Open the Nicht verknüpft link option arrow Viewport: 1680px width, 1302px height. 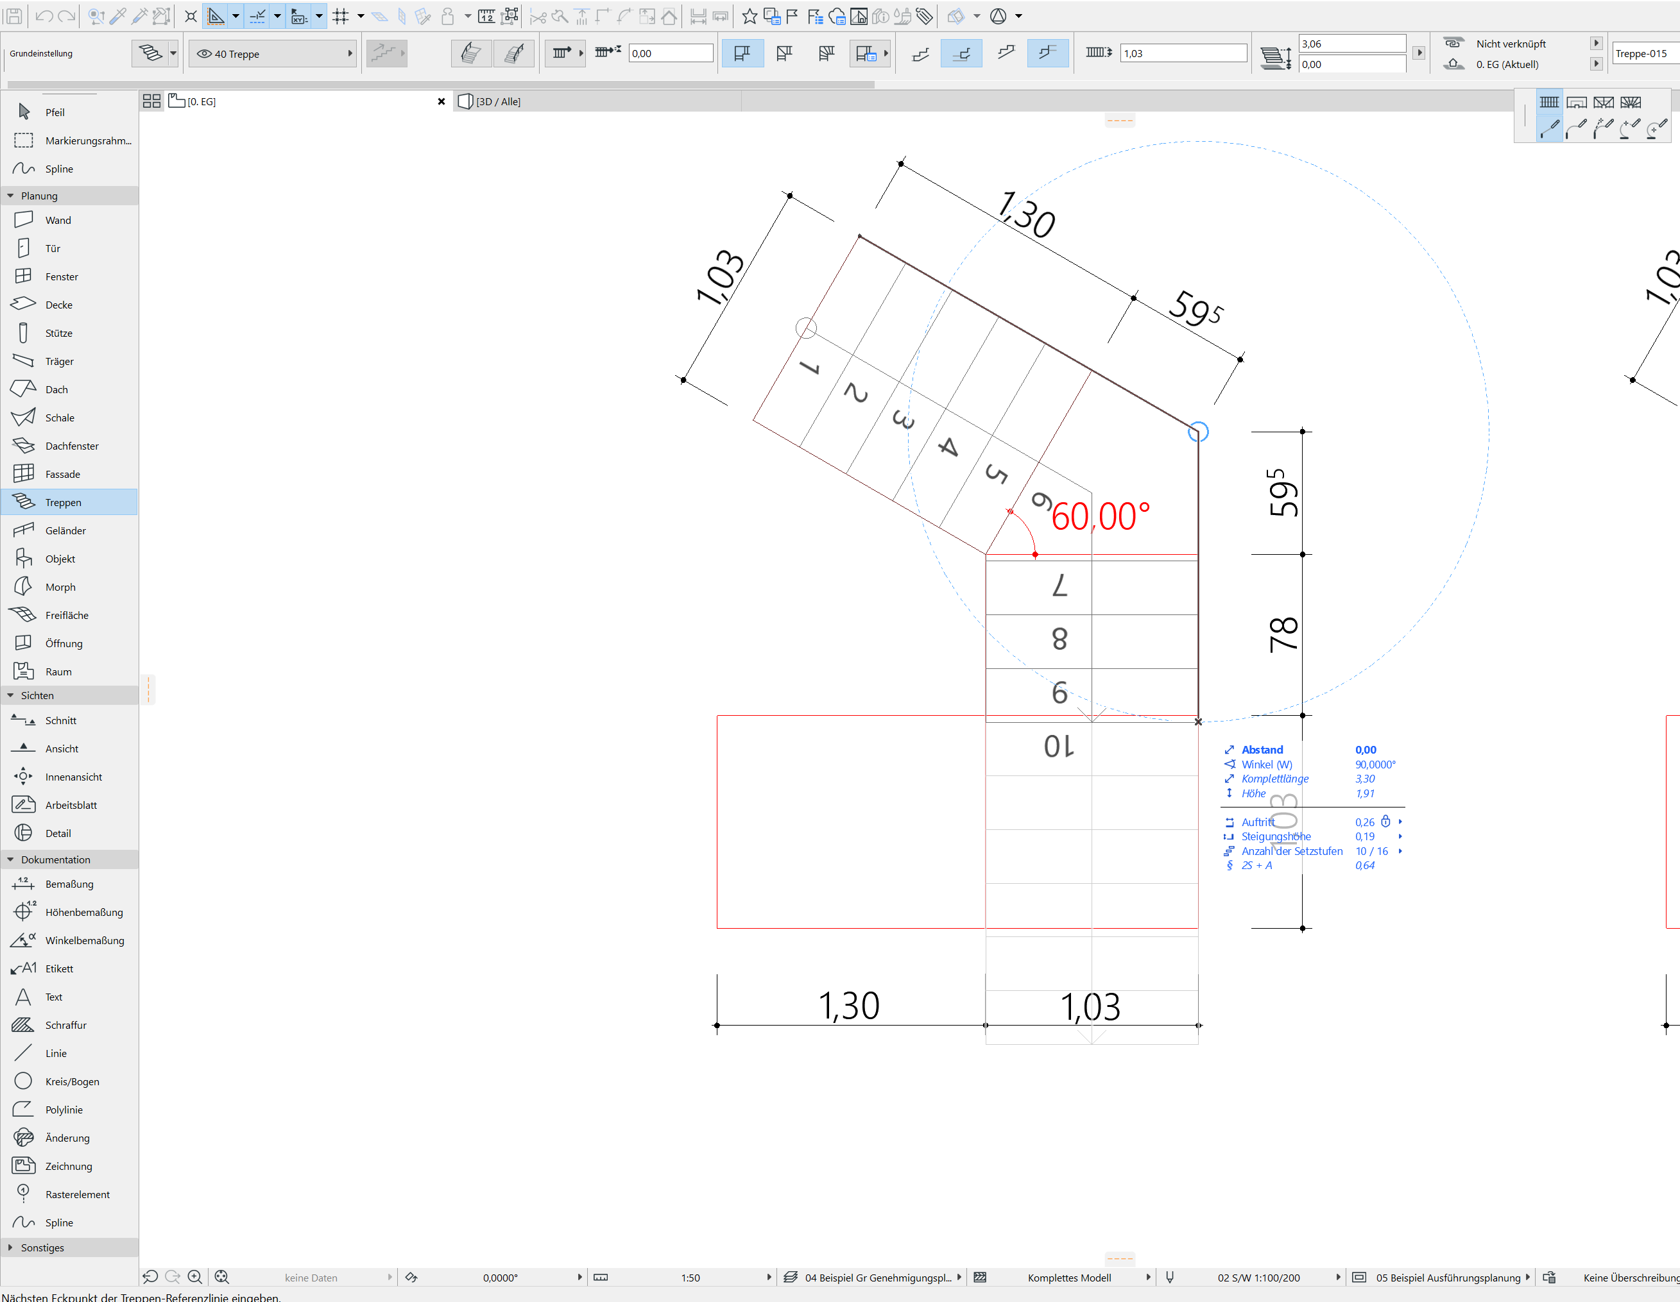pos(1596,44)
